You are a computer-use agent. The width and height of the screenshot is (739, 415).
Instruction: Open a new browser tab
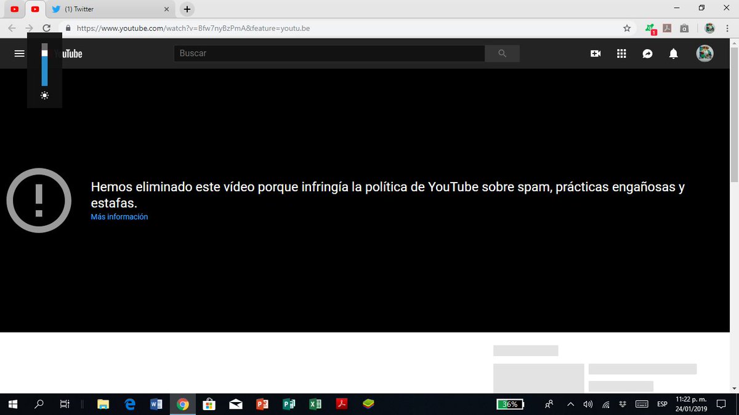coord(187,9)
